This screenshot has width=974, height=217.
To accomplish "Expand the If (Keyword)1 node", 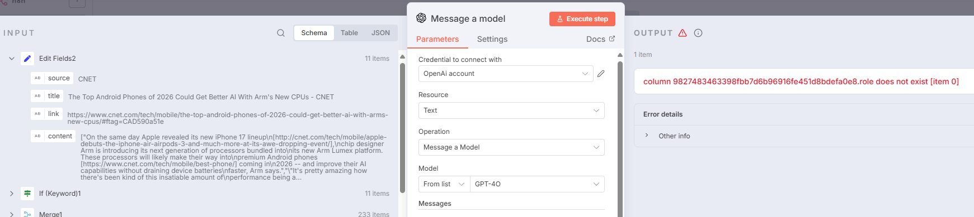I will 12,194.
